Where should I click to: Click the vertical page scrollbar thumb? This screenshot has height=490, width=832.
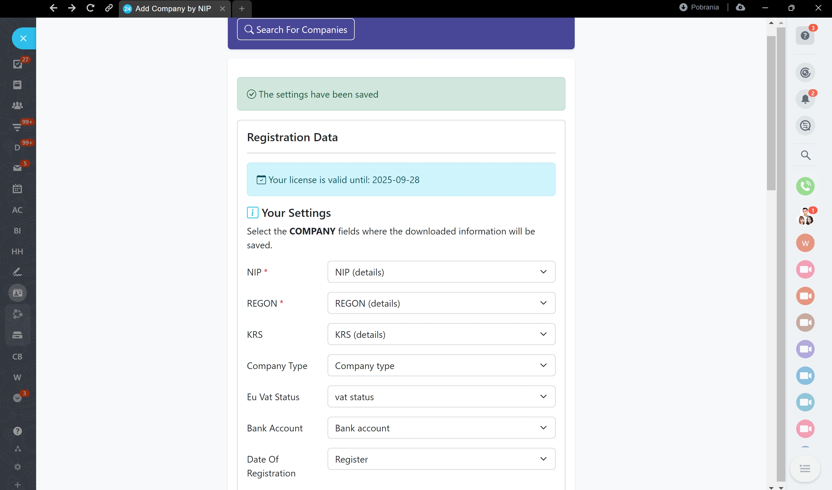point(771,112)
